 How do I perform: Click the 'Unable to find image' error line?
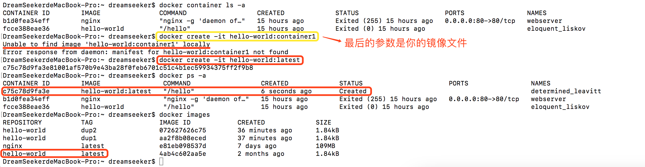tap(106, 44)
